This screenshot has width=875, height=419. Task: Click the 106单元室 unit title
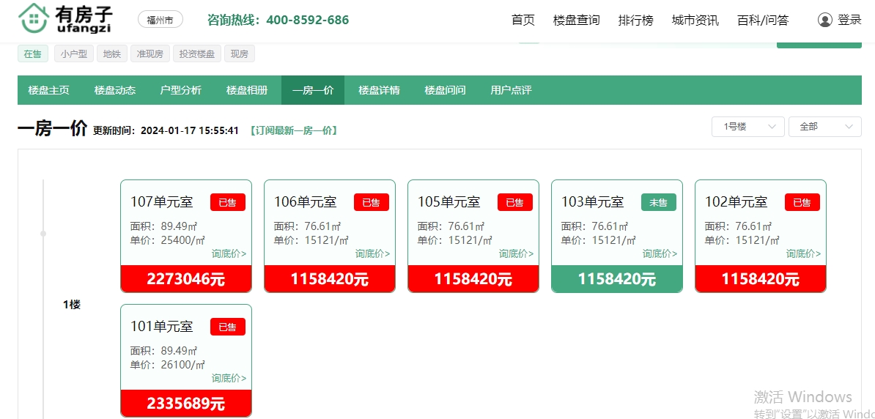pos(305,202)
